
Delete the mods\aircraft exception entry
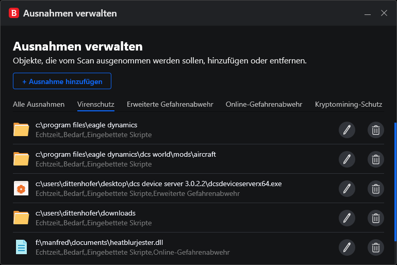click(376, 159)
